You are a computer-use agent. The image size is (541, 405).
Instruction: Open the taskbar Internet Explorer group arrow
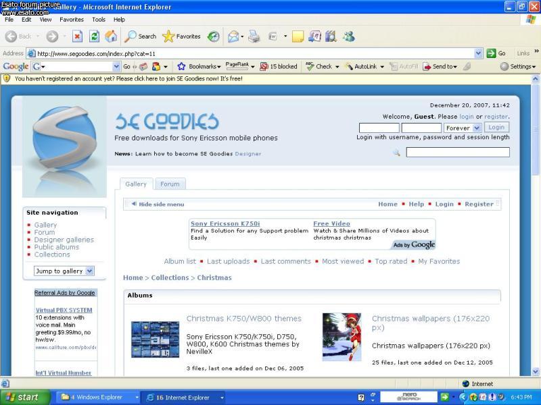point(222,398)
